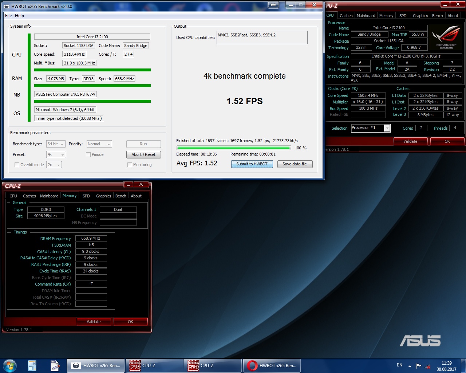466x373 pixels.
Task: Open Calculator from the taskbar
Action: click(32, 365)
